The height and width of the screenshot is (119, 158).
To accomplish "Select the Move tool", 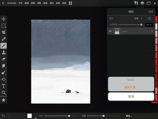I will coord(3,19).
